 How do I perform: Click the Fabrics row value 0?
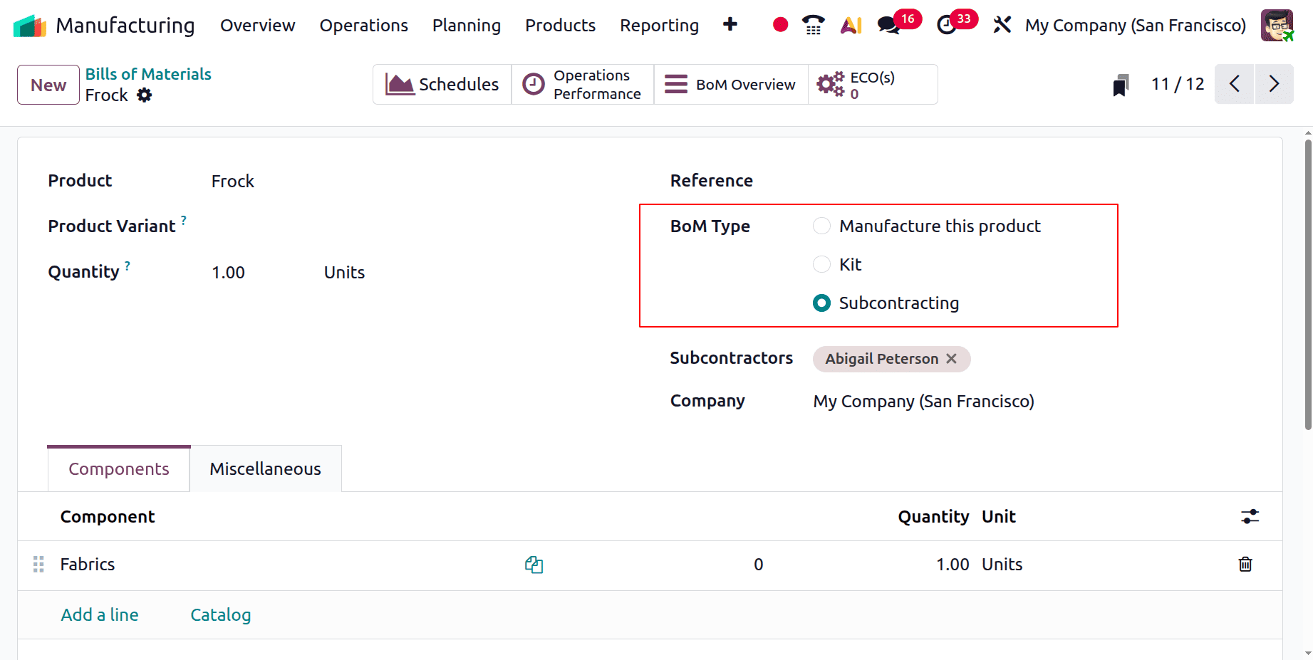tap(758, 565)
